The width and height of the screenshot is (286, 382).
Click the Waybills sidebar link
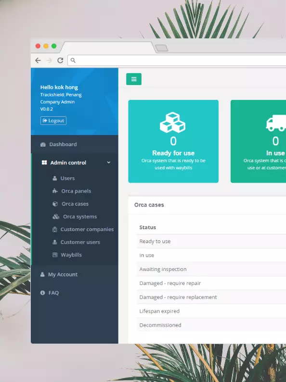tap(71, 255)
